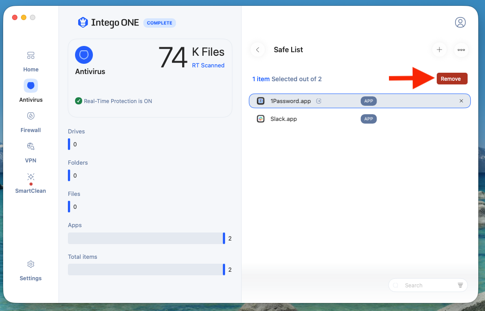Viewport: 485px width, 311px height.
Task: Select the Antivirus shield icon in sidebar
Action: (31, 86)
